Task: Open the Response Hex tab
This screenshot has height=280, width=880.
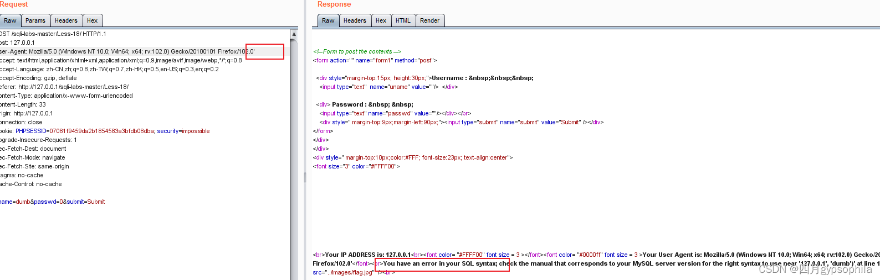Action: tap(381, 20)
